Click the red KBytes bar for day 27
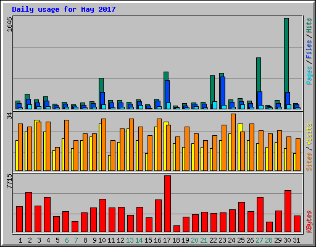The height and width of the screenshot is (247, 316). tap(260, 214)
